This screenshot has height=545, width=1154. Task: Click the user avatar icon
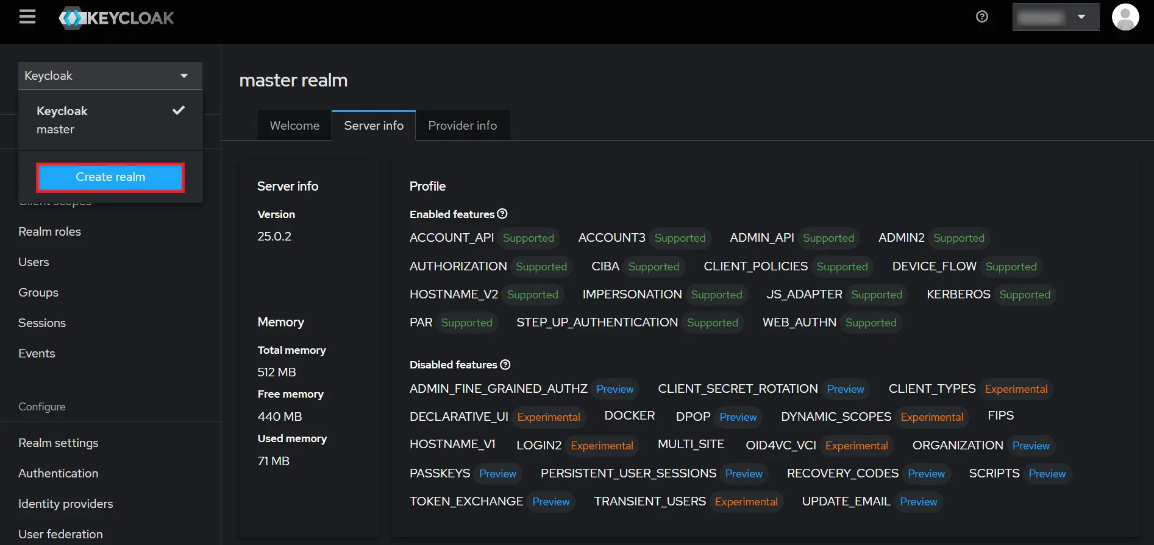pyautogui.click(x=1125, y=17)
